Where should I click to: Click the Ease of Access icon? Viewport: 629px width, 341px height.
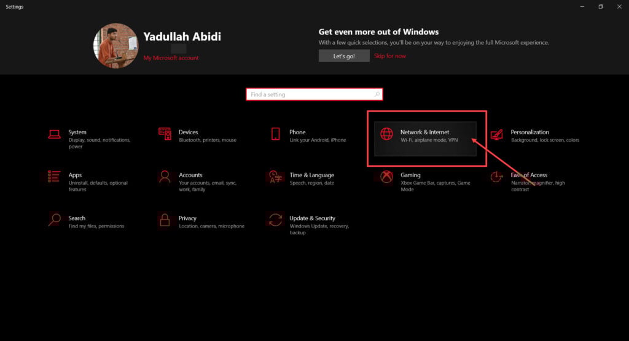496,177
